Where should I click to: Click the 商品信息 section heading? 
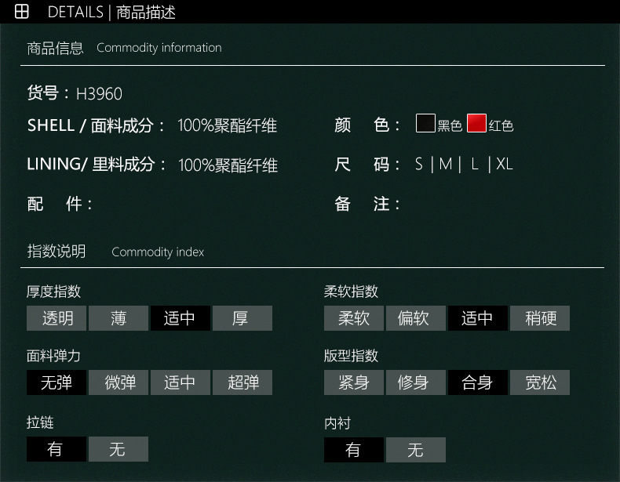(x=56, y=48)
